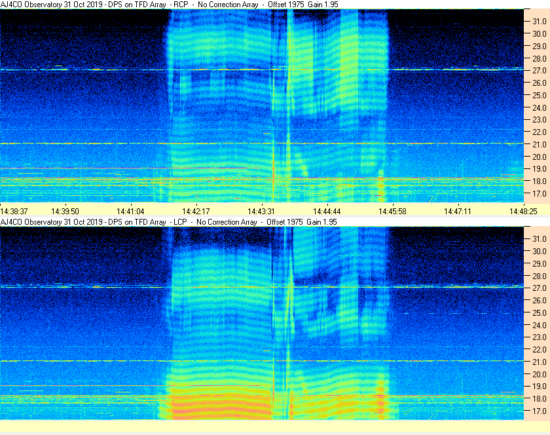
Task: Pick the 21.0 frequency label in LCP panel
Action: click(540, 362)
